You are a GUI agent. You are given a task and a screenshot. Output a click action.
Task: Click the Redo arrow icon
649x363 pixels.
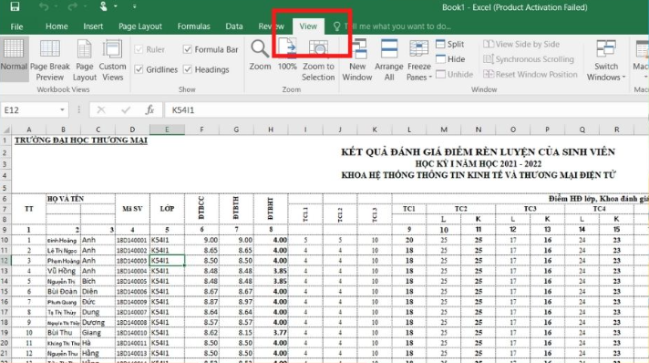tap(72, 6)
